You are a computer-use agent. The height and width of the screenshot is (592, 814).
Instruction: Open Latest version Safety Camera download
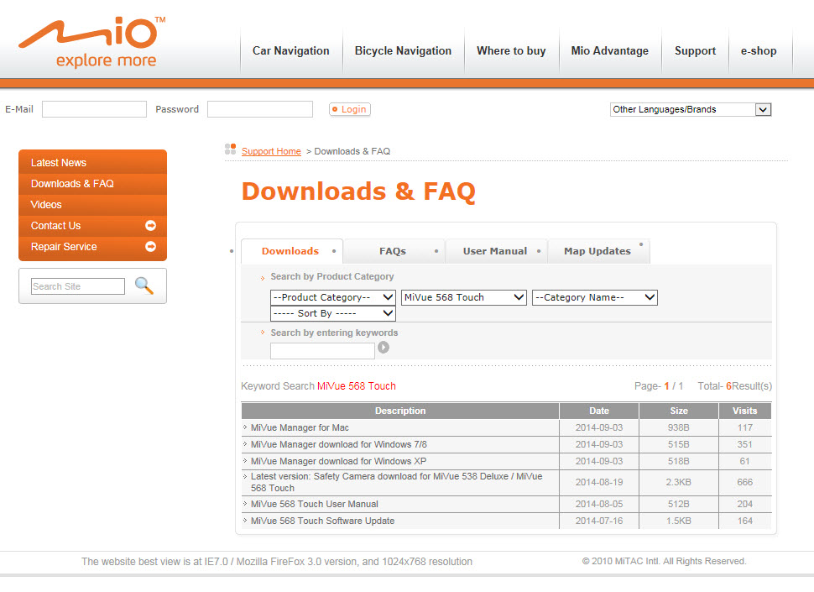pyautogui.click(x=397, y=482)
